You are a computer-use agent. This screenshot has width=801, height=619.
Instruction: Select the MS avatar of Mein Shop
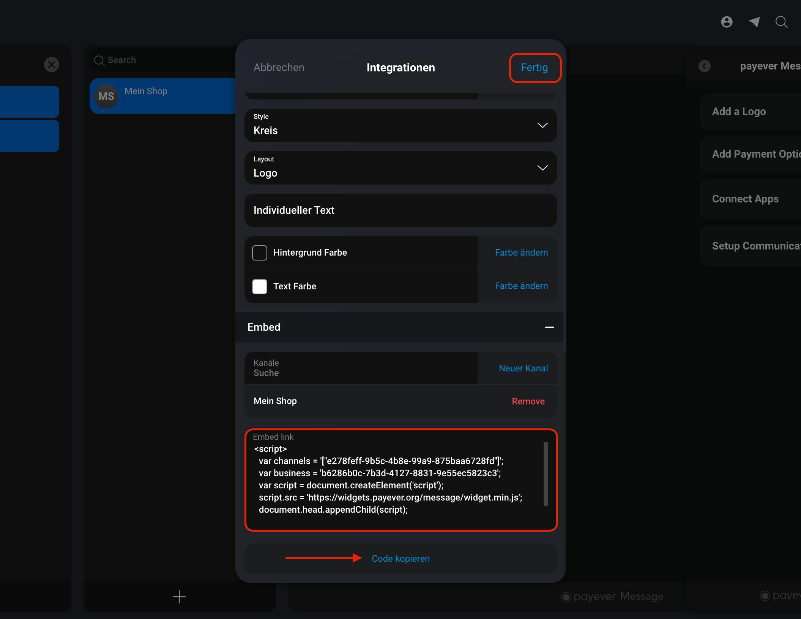point(106,96)
